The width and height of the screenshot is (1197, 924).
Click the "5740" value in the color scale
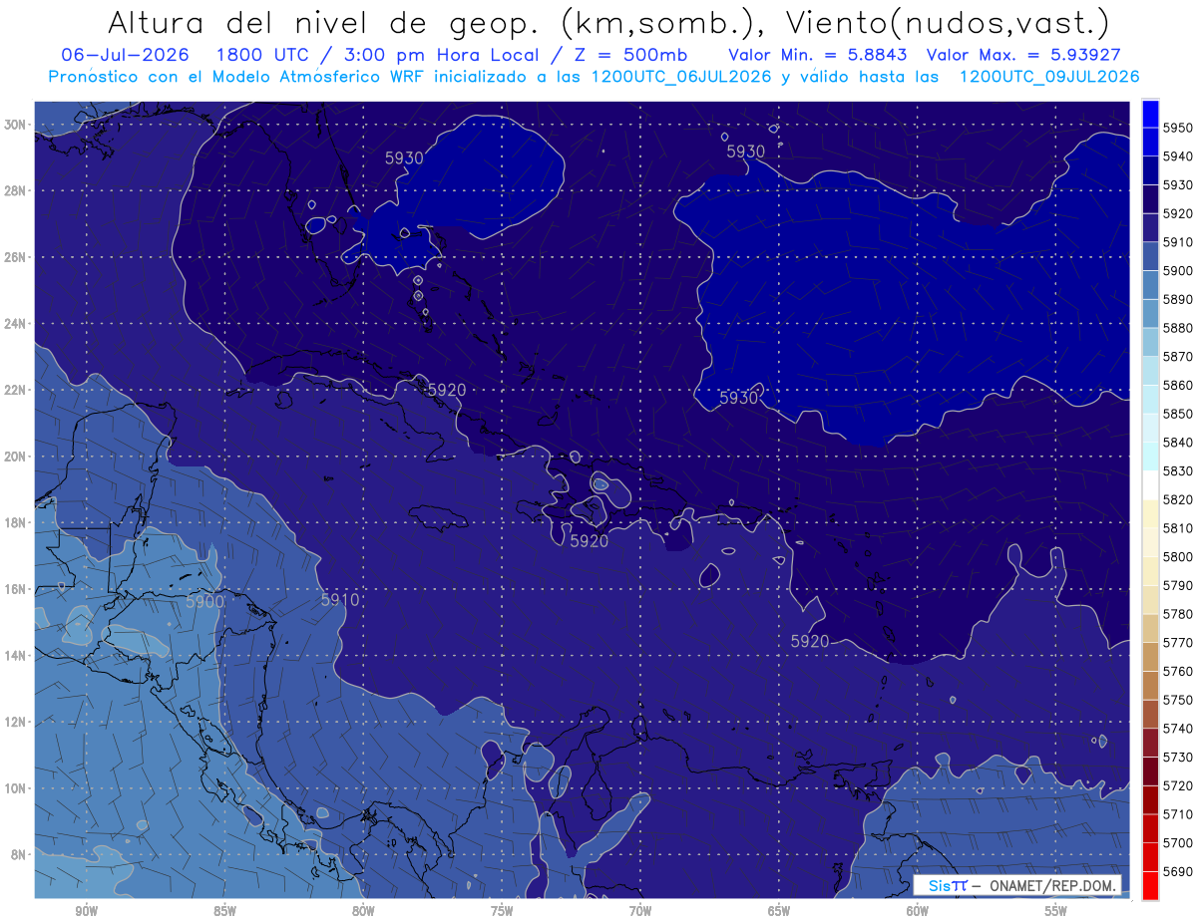[x=1178, y=729]
